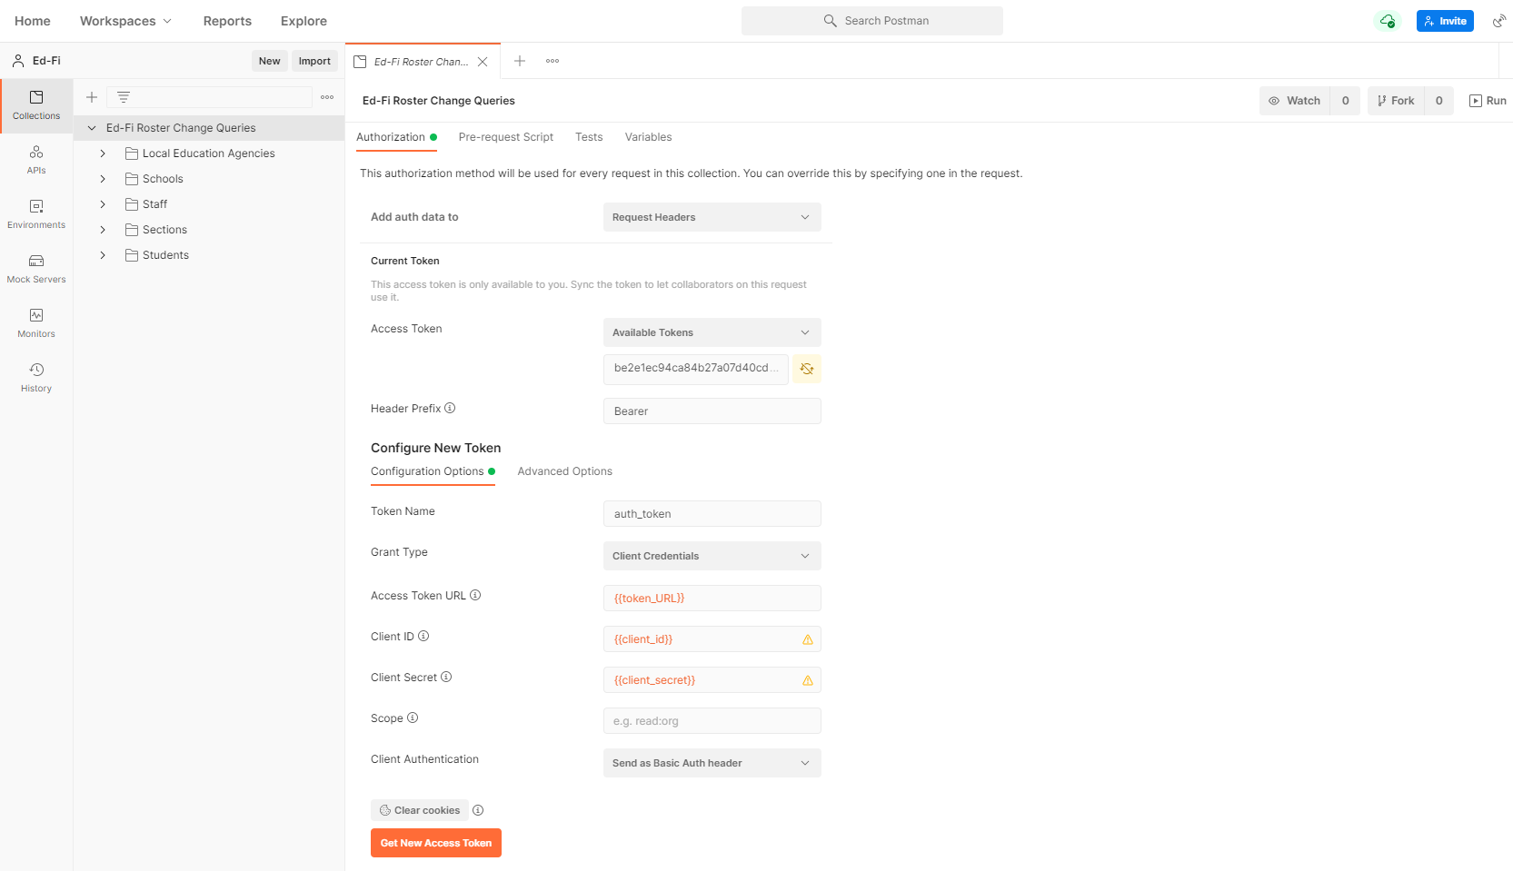Switch to the Variables tab
The width and height of the screenshot is (1513, 871).
(x=648, y=137)
